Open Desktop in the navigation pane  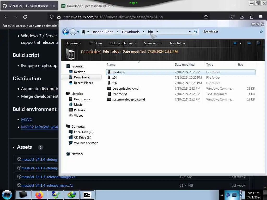(x=79, y=72)
